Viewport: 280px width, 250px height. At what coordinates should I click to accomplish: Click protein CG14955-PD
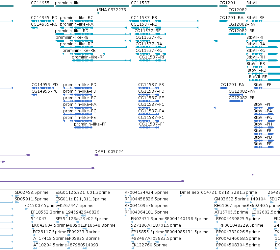click(x=45, y=85)
